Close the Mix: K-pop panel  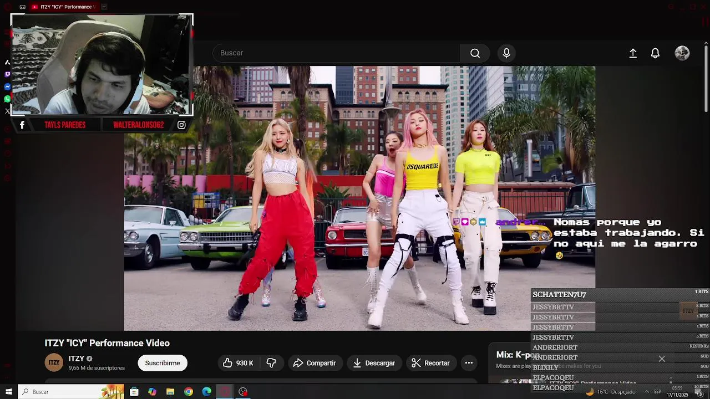(662, 359)
